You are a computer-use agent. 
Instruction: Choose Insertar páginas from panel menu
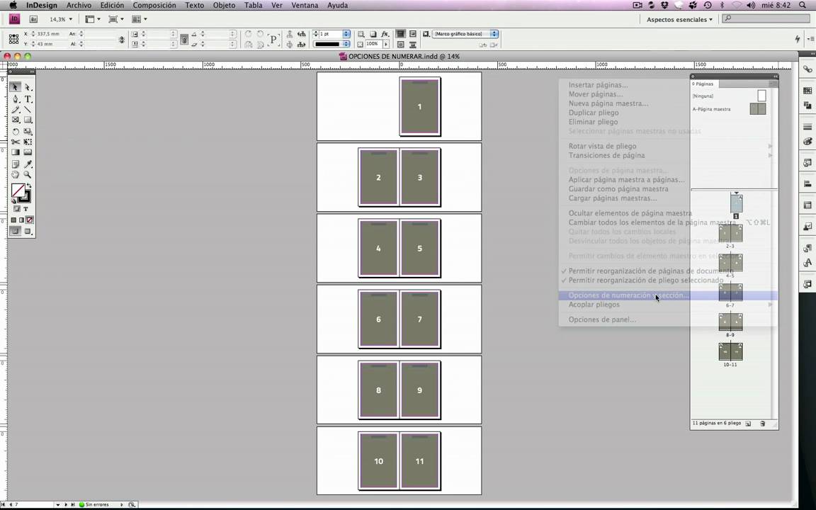tap(598, 85)
